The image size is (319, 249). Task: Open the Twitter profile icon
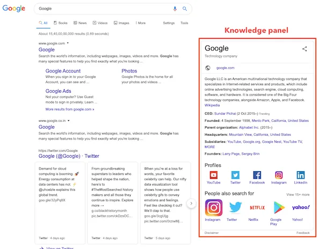[x=235, y=175]
